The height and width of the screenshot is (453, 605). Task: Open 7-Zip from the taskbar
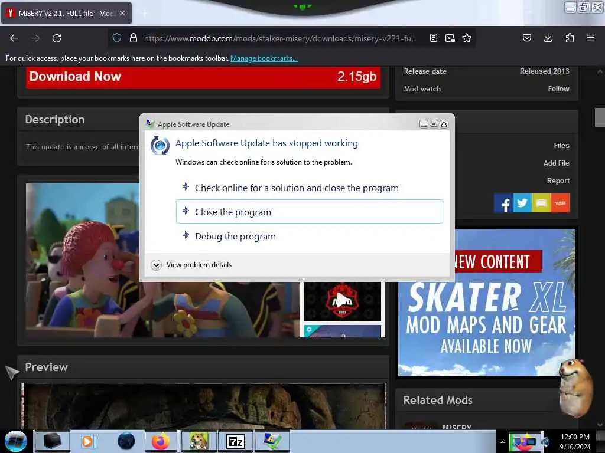coord(235,441)
